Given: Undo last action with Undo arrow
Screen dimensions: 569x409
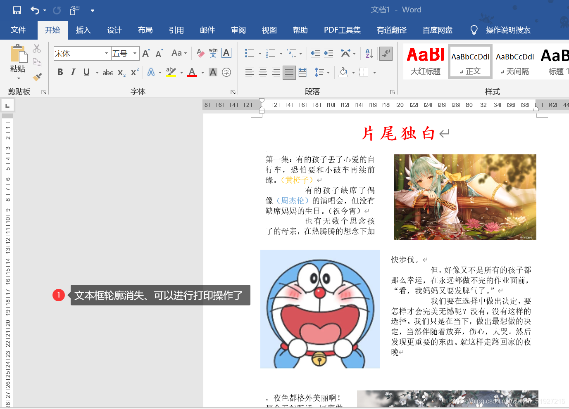Looking at the screenshot, I should 35,10.
